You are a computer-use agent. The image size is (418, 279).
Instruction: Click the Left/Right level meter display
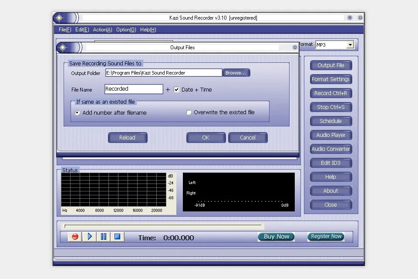pos(239,192)
